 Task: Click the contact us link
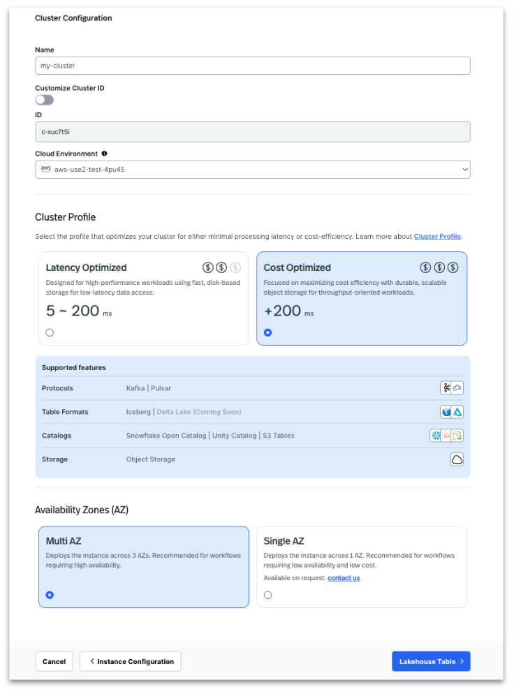[344, 578]
